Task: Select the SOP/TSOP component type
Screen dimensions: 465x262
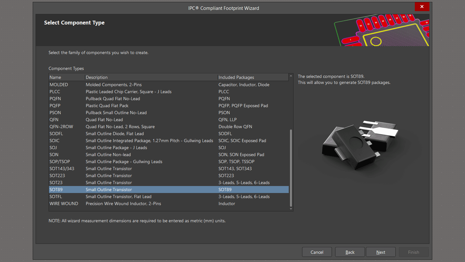Action: 60,162
